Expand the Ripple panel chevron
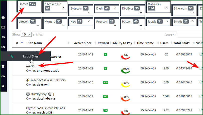Image resolution: width=203 pixels, height=115 pixels. 167,21
